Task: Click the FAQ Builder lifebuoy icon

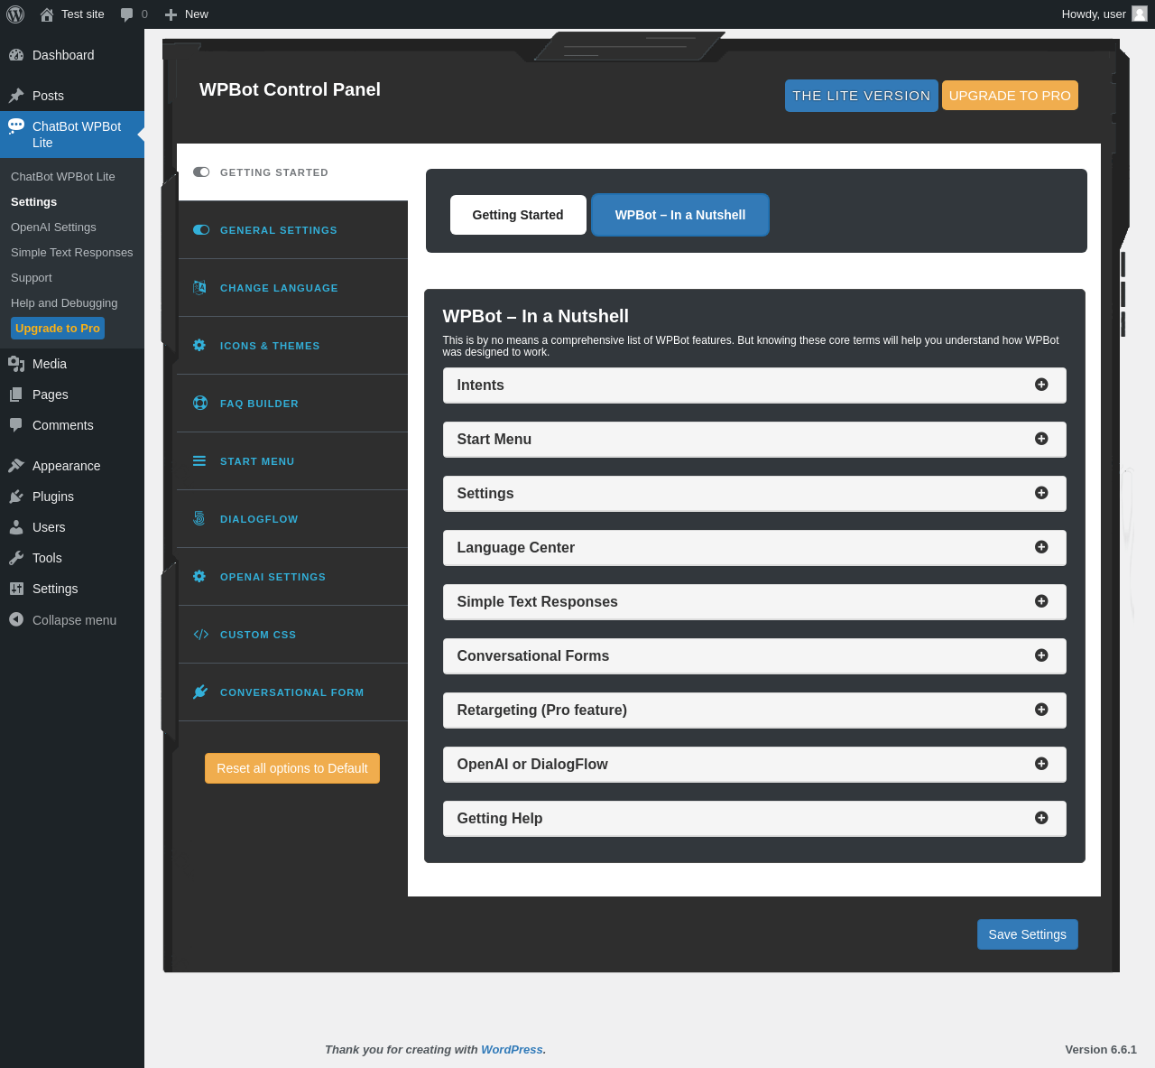Action: (200, 404)
